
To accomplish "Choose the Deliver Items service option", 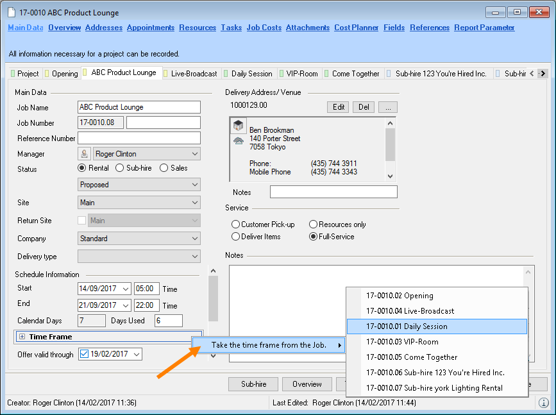I will pos(235,237).
